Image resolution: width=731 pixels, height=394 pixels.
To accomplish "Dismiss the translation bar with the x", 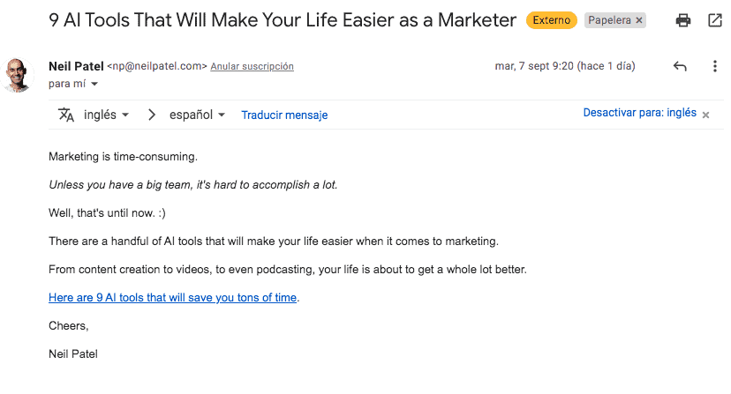I will pos(705,115).
